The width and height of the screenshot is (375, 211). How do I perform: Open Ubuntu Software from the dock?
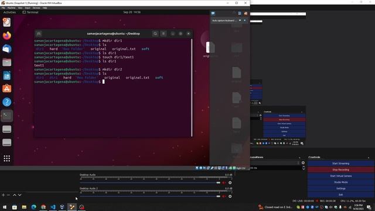pyautogui.click(x=6, y=89)
